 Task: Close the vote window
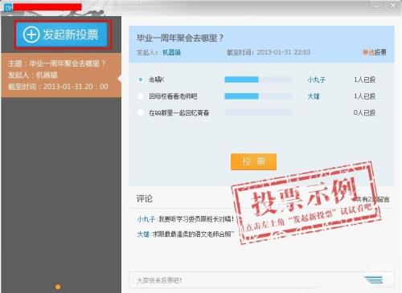(393, 6)
